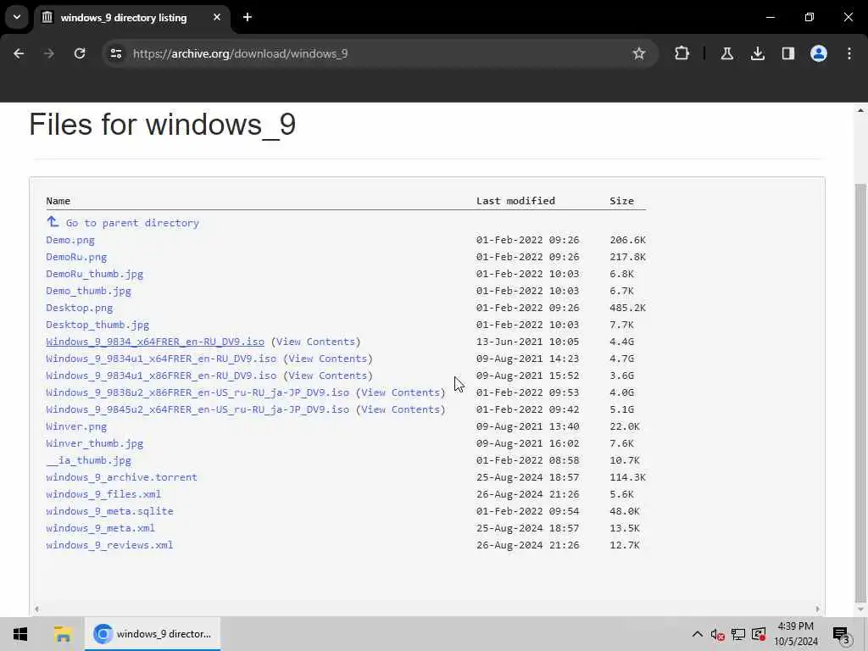The image size is (868, 651).
Task: Open windows_9_files.xml link
Action: 103,494
